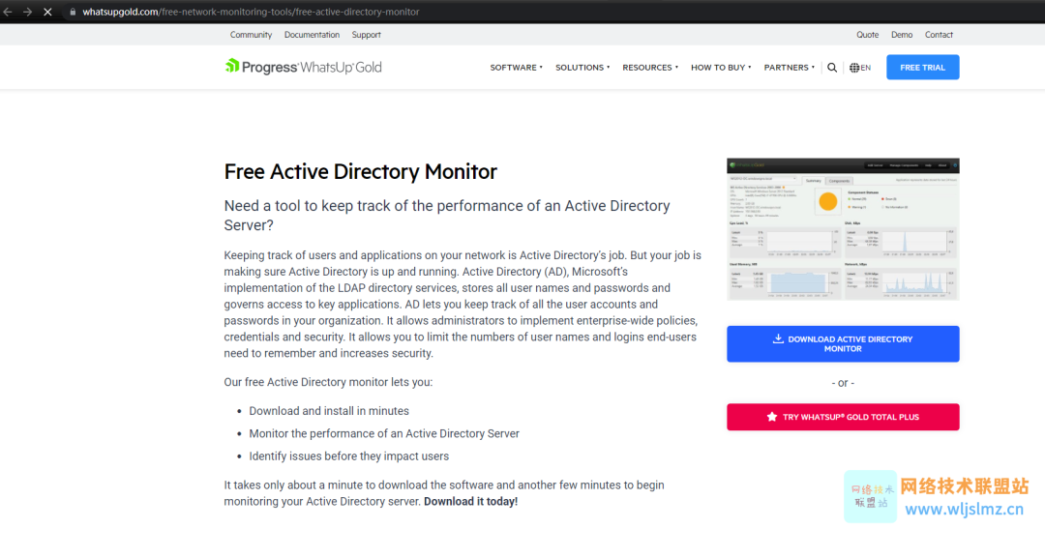Viewport: 1045px width, 558px height.
Task: Open the Active Directory monitor screenshot thumbnail
Action: click(843, 229)
